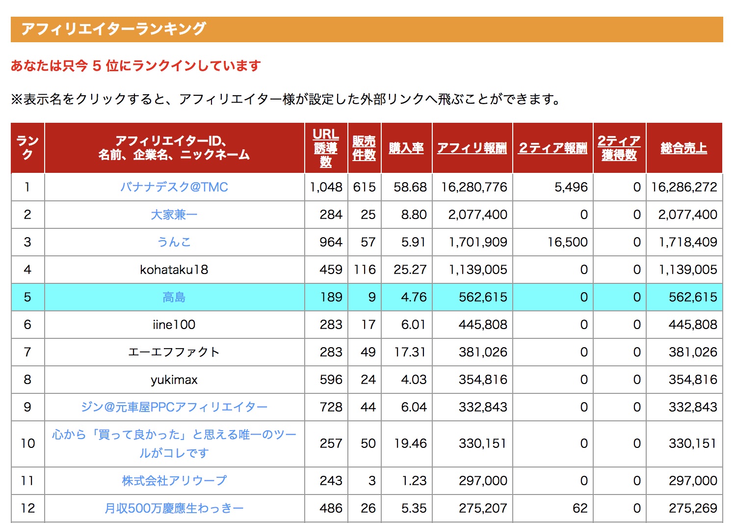735x523 pixels.
Task: Click sales count 116 cell
Action: (364, 270)
